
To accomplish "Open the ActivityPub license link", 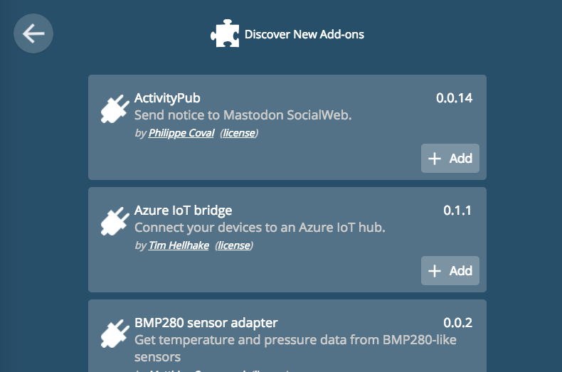I will tap(239, 133).
